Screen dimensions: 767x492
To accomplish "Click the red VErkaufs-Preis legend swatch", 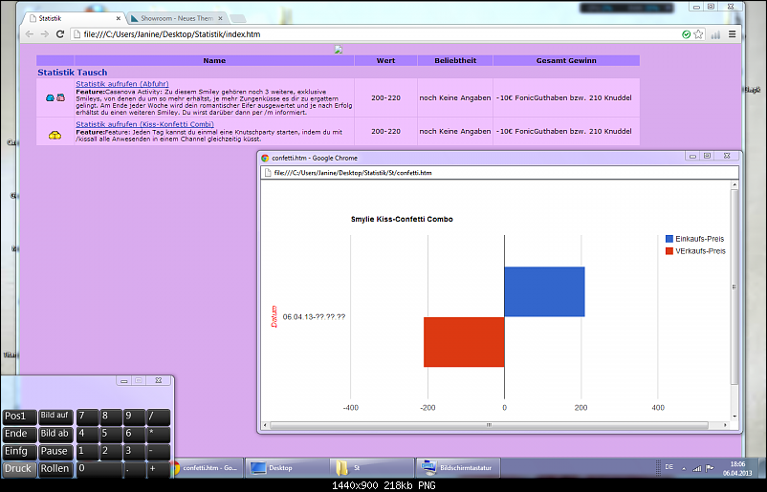I will (669, 251).
